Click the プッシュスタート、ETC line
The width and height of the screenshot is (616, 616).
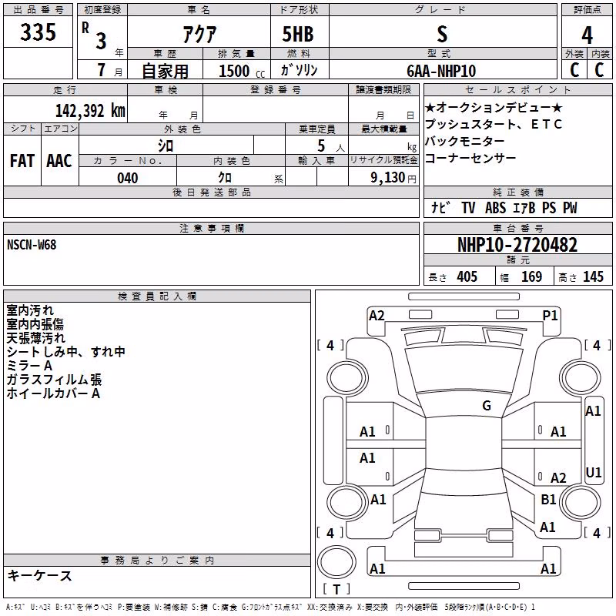click(494, 124)
